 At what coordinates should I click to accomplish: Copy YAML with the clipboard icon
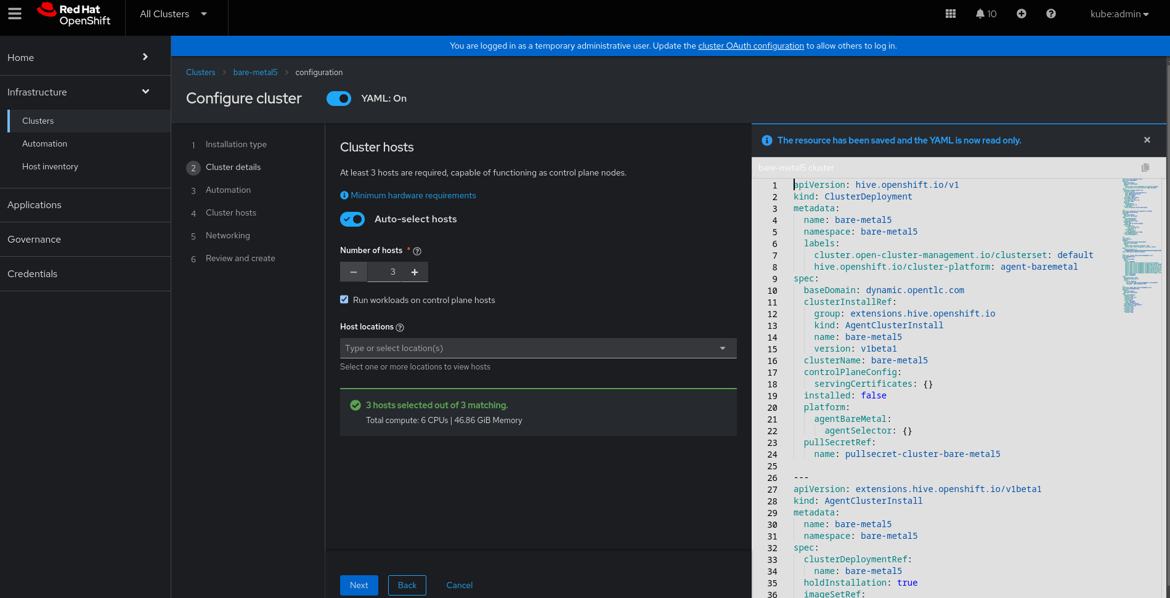(x=1145, y=168)
